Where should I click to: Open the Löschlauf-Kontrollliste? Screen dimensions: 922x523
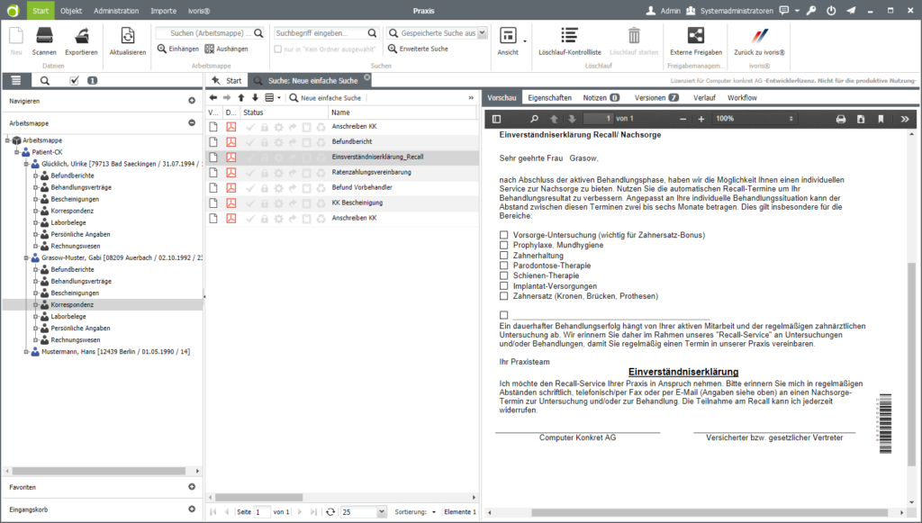[x=569, y=37]
